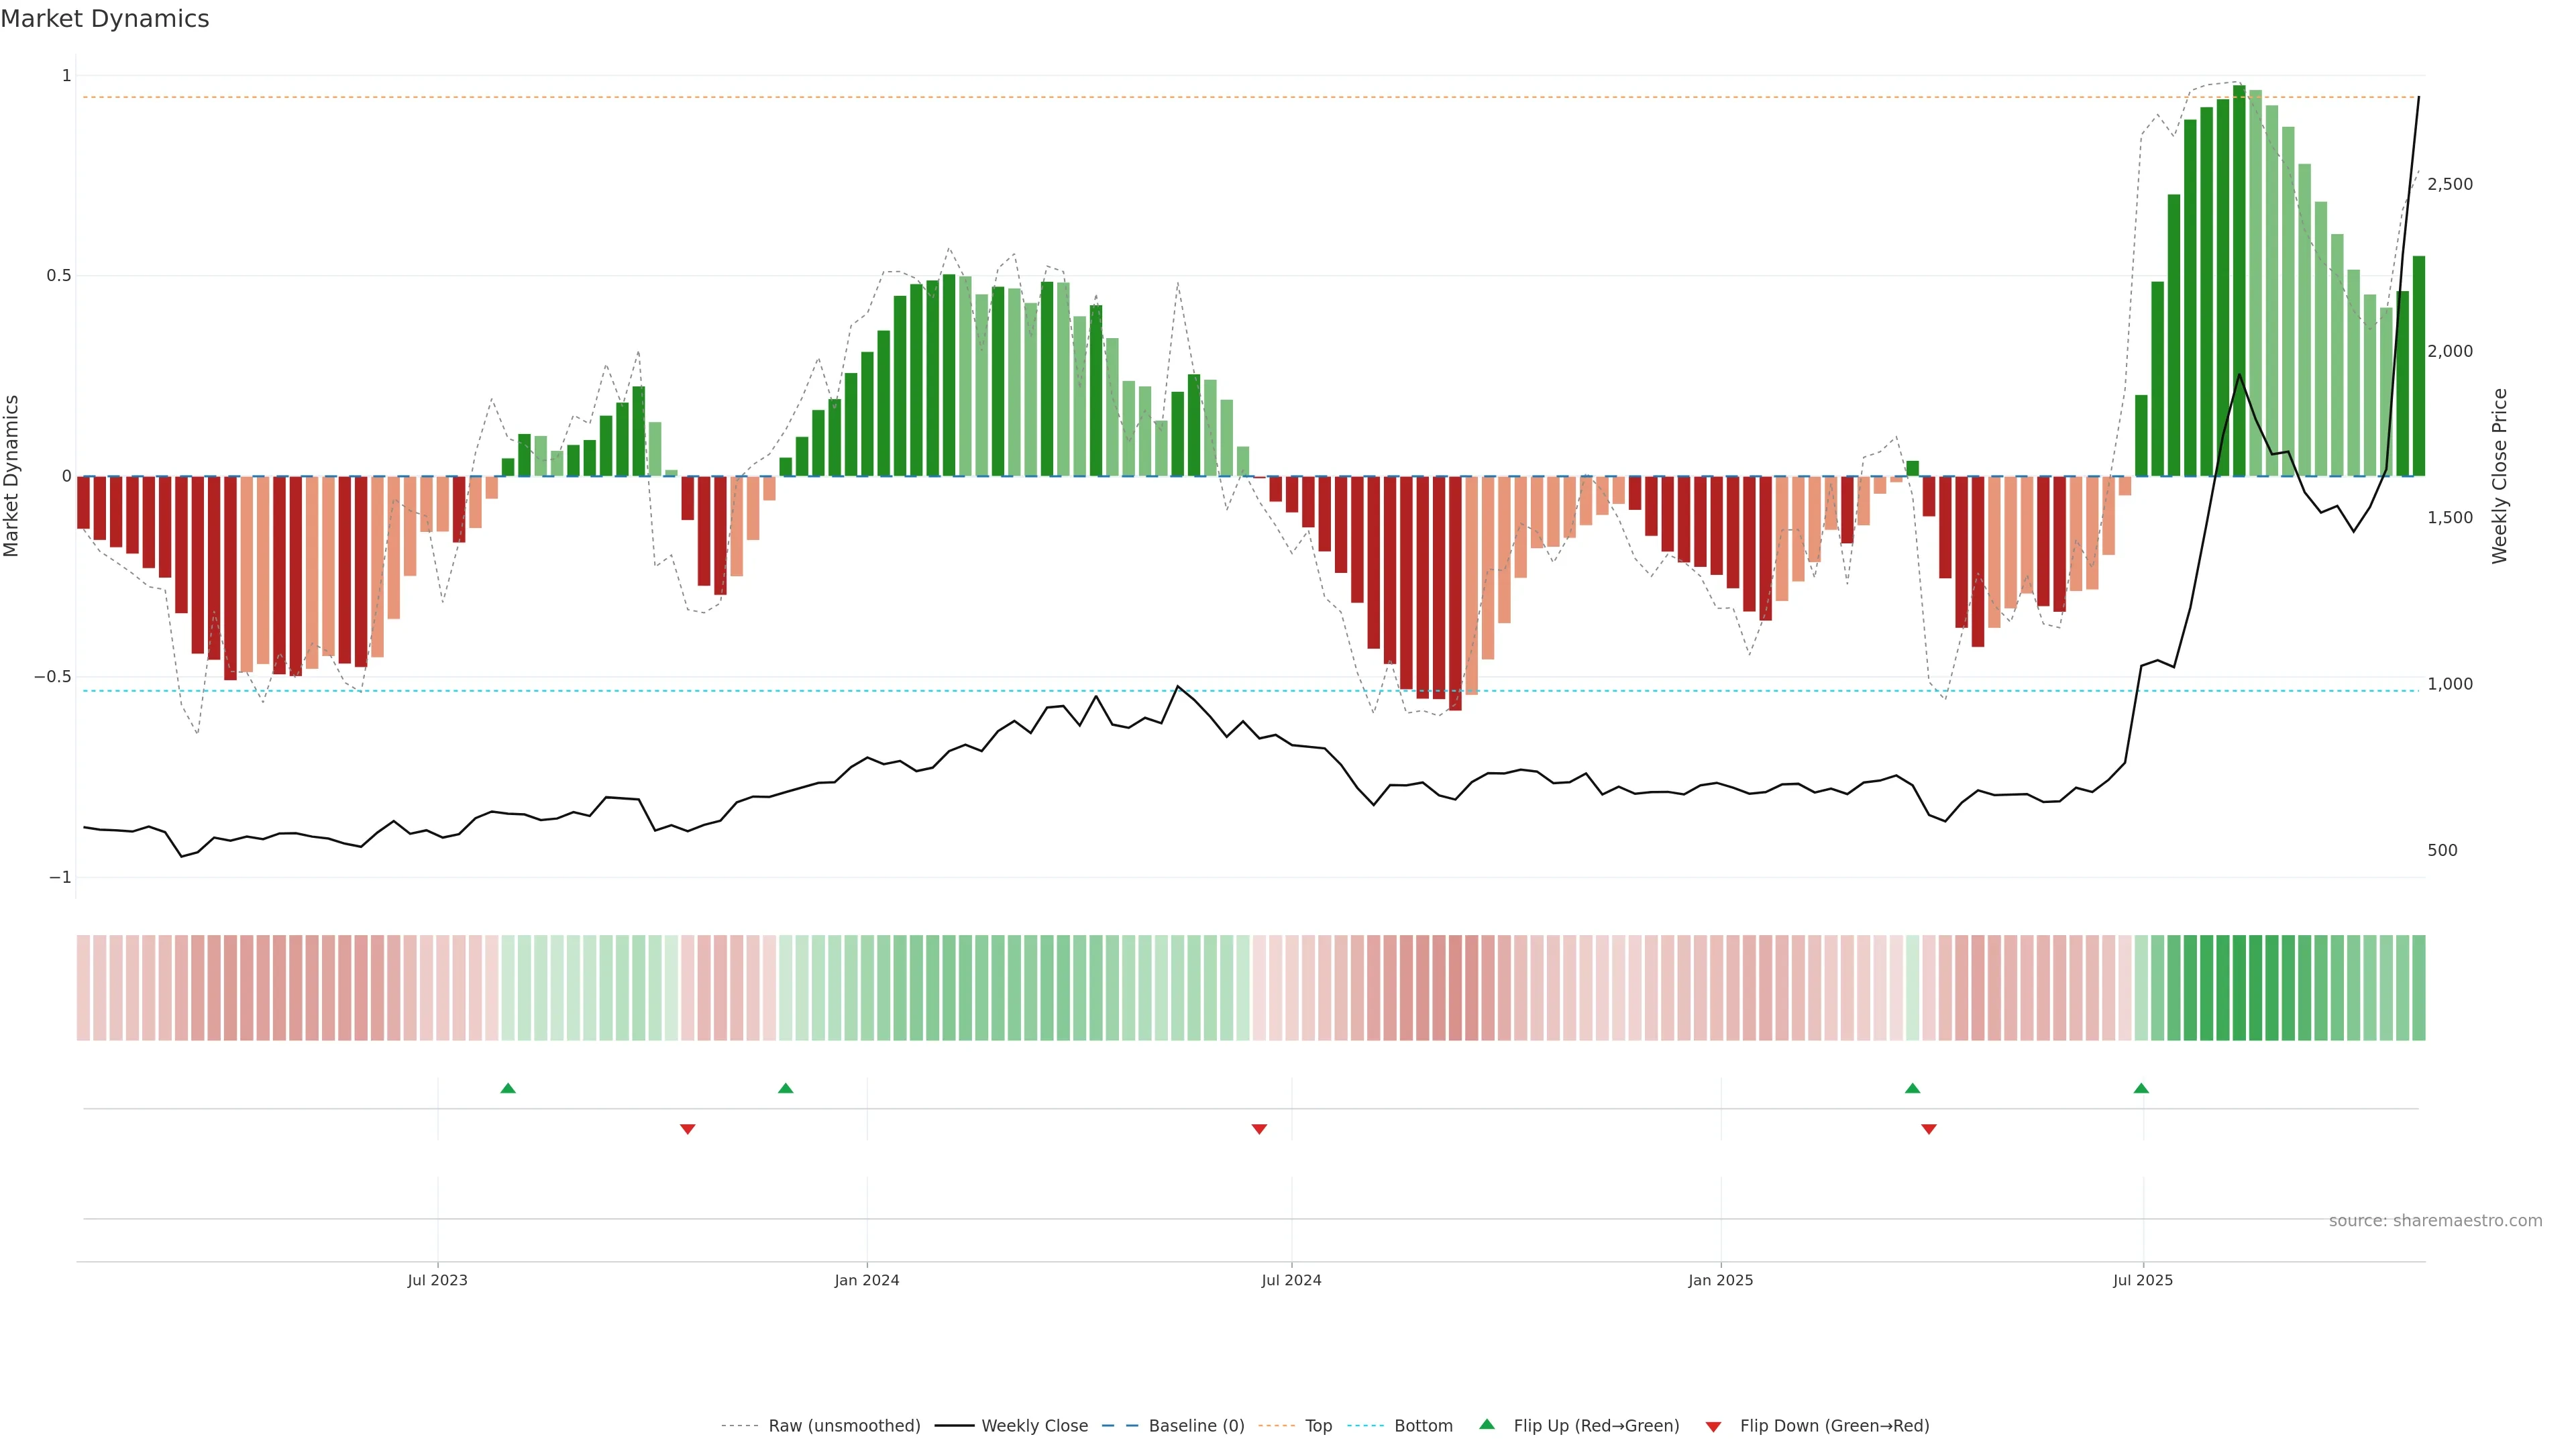2576x1449 pixels.
Task: Click the red flip-down marker in 2025
Action: (x=1929, y=1129)
